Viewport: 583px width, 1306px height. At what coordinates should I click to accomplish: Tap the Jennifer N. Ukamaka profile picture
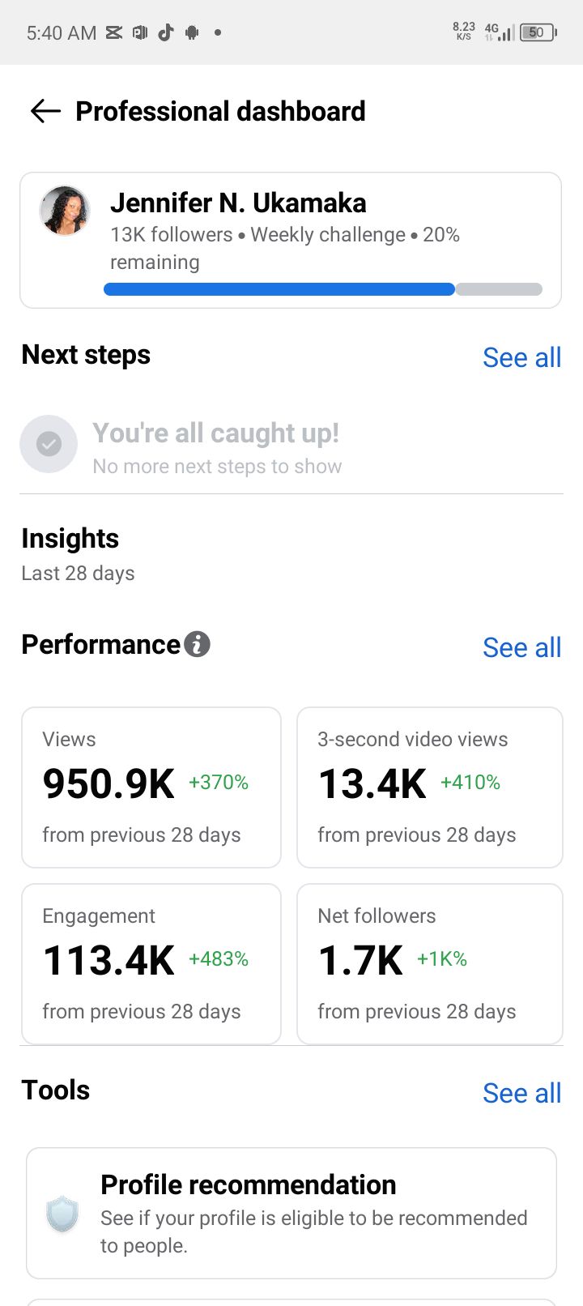tap(65, 211)
